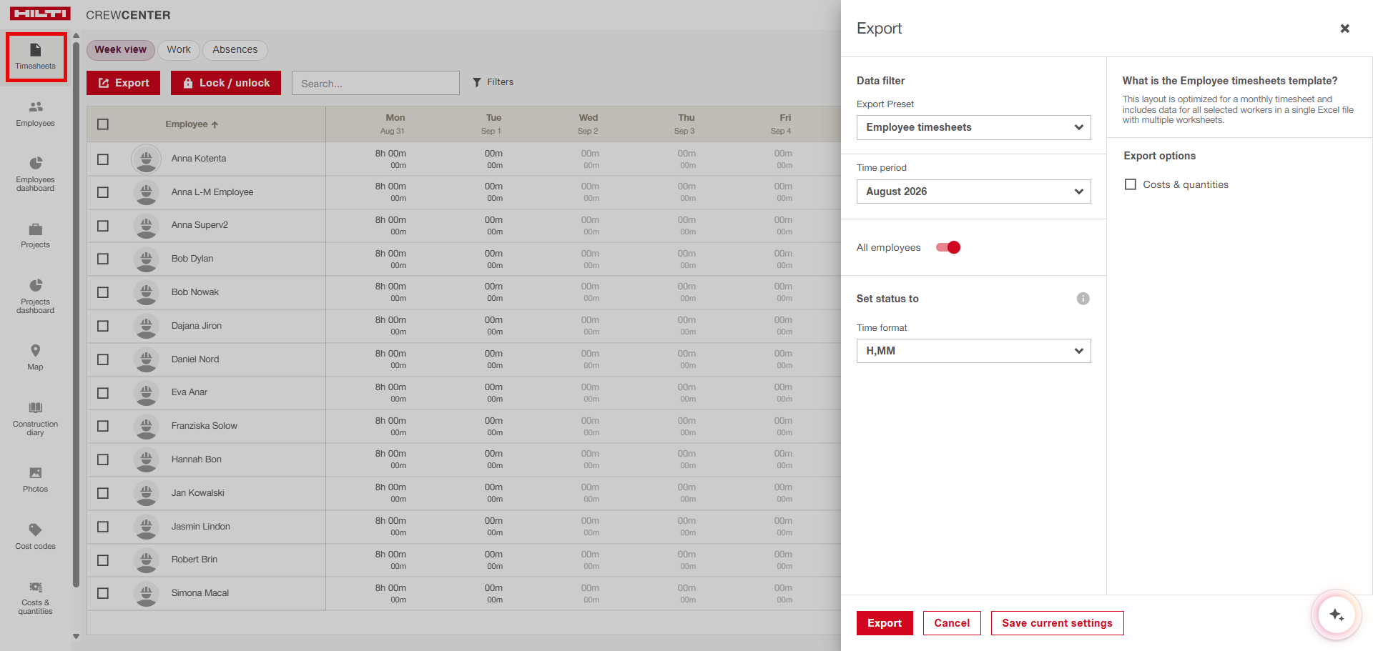Check the Costs & quantities export option

pos(1131,184)
